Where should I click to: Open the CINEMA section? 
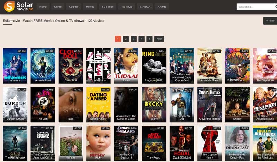(x=145, y=7)
